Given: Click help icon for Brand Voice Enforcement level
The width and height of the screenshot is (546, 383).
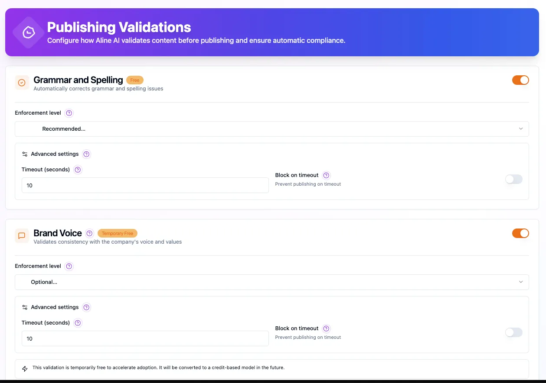Looking at the screenshot, I should [69, 266].
